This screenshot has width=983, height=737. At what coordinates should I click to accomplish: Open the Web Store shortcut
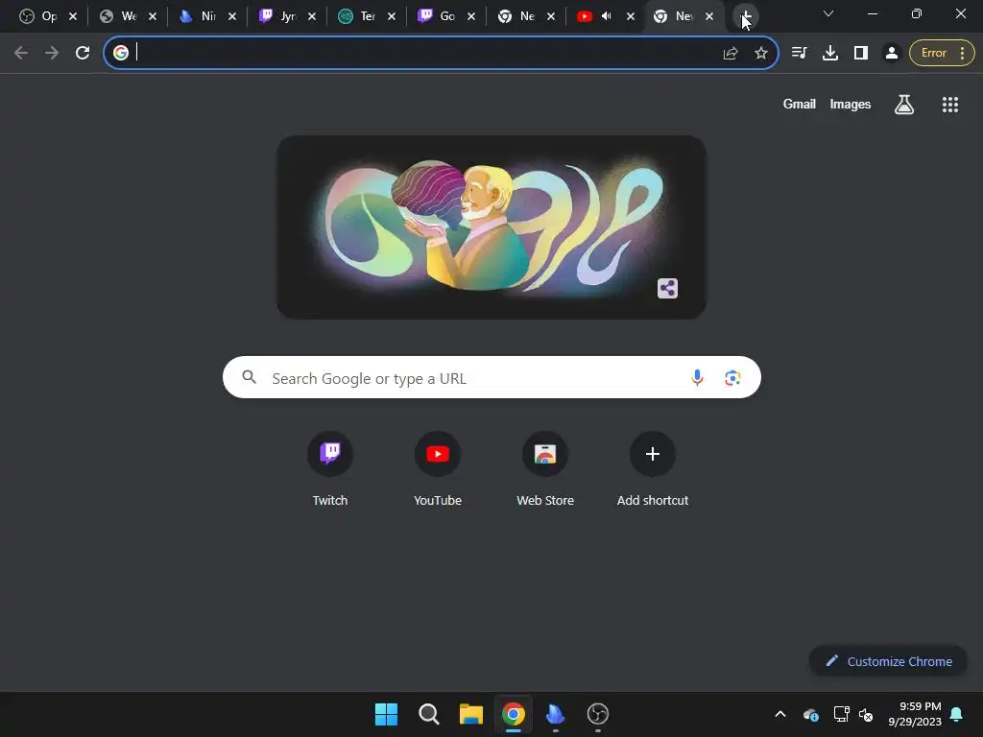(x=545, y=468)
